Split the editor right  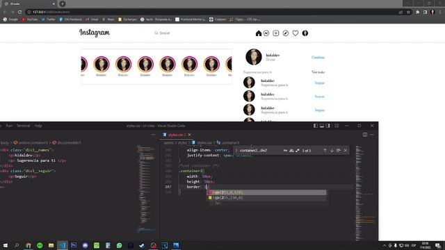[365, 135]
